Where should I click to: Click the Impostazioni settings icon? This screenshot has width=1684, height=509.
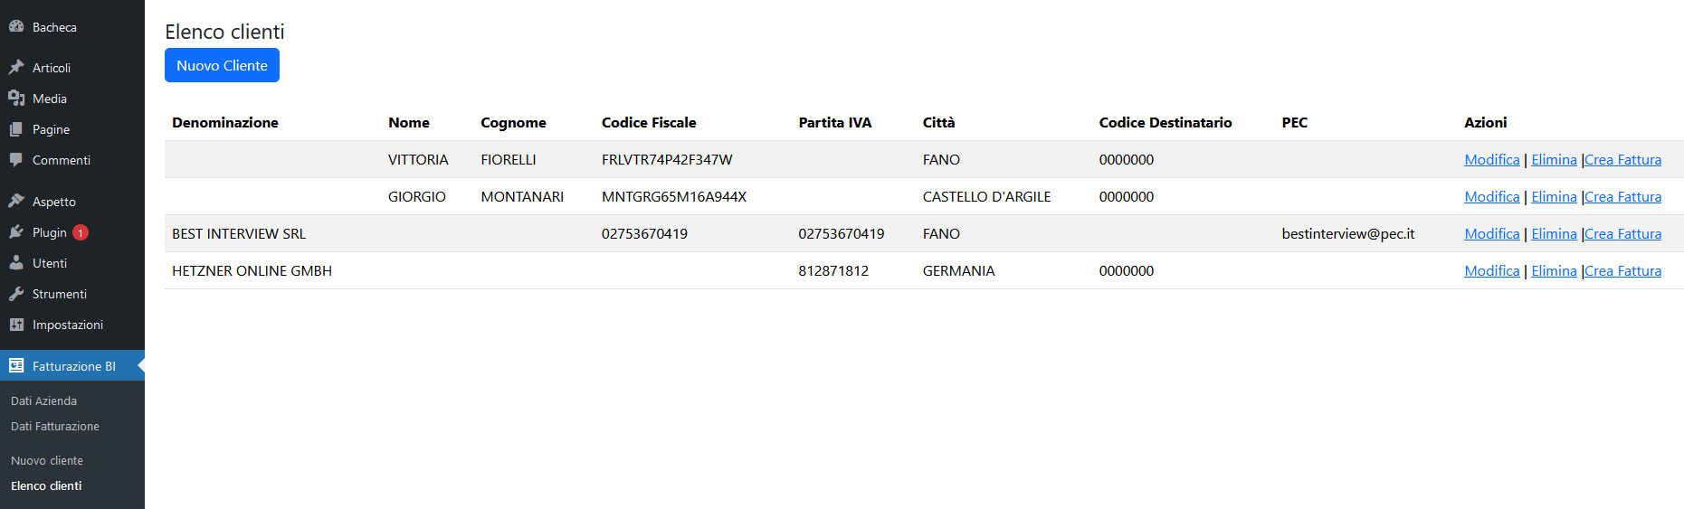(16, 325)
